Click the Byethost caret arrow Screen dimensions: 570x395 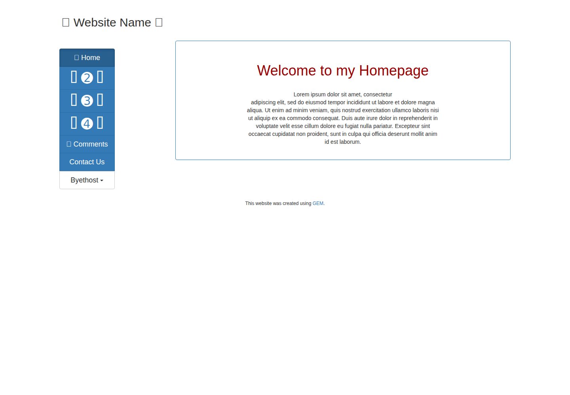(x=102, y=181)
